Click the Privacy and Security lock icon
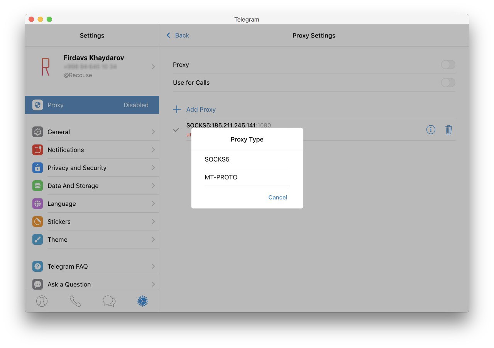 (37, 168)
